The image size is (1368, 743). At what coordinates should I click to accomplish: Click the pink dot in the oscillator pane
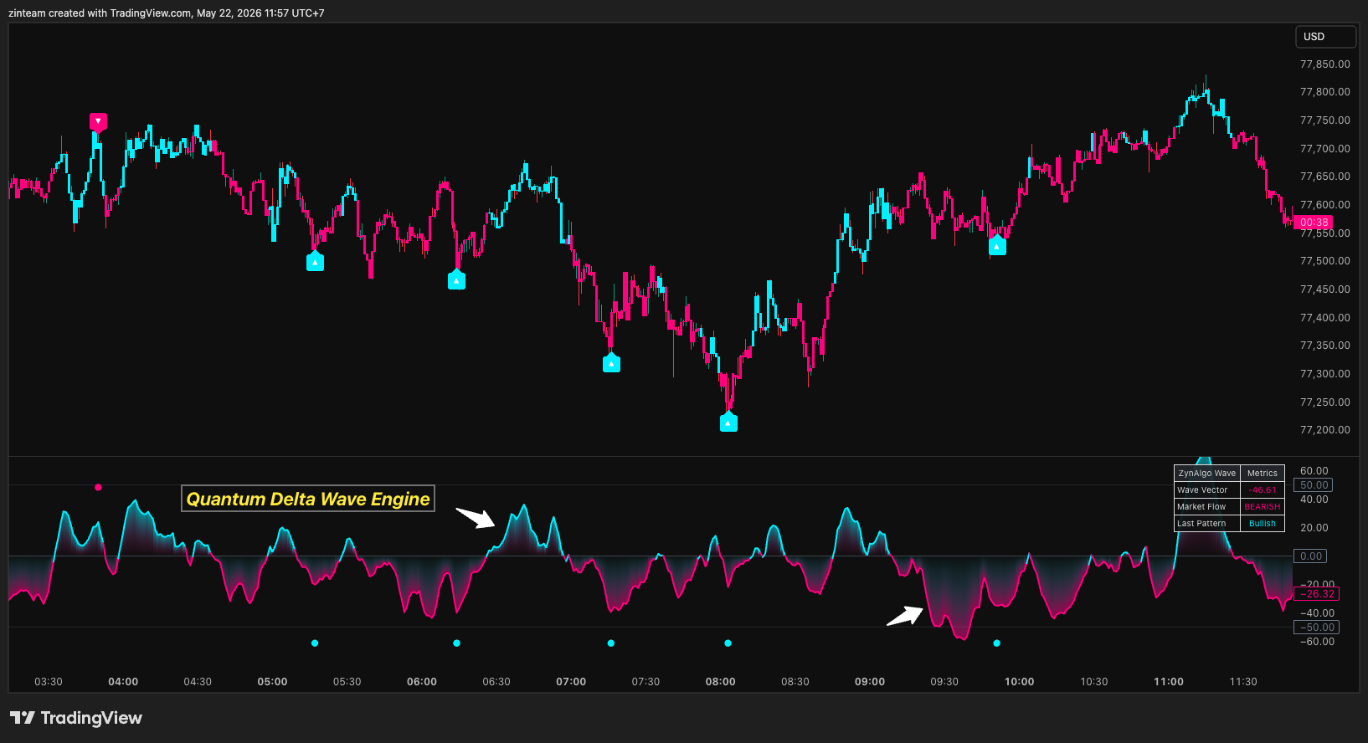(x=98, y=487)
